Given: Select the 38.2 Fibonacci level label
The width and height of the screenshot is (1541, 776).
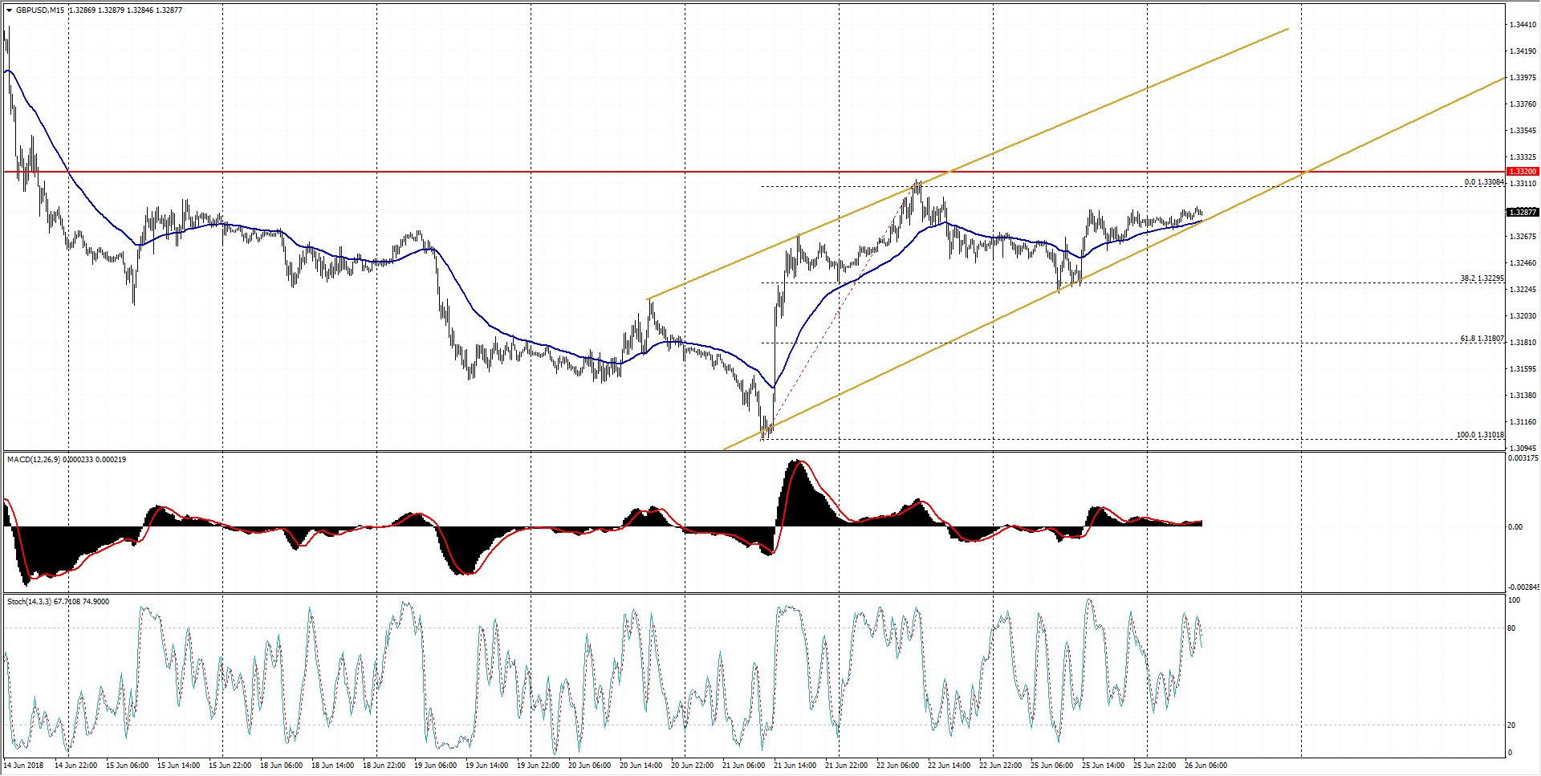Looking at the screenshot, I should [x=1481, y=278].
